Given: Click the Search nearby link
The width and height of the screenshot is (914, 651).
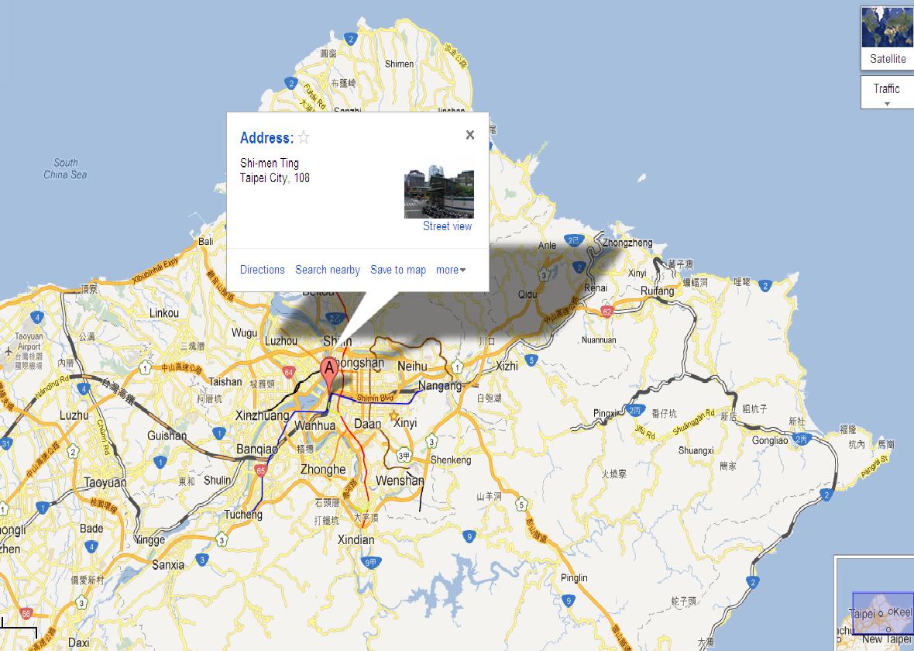Looking at the screenshot, I should (x=327, y=270).
